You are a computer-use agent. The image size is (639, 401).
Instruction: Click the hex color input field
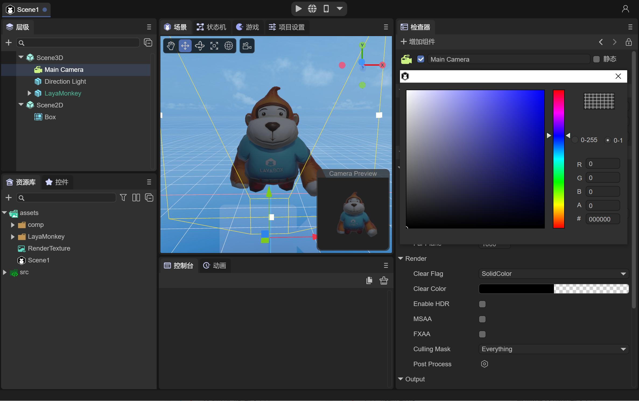602,219
